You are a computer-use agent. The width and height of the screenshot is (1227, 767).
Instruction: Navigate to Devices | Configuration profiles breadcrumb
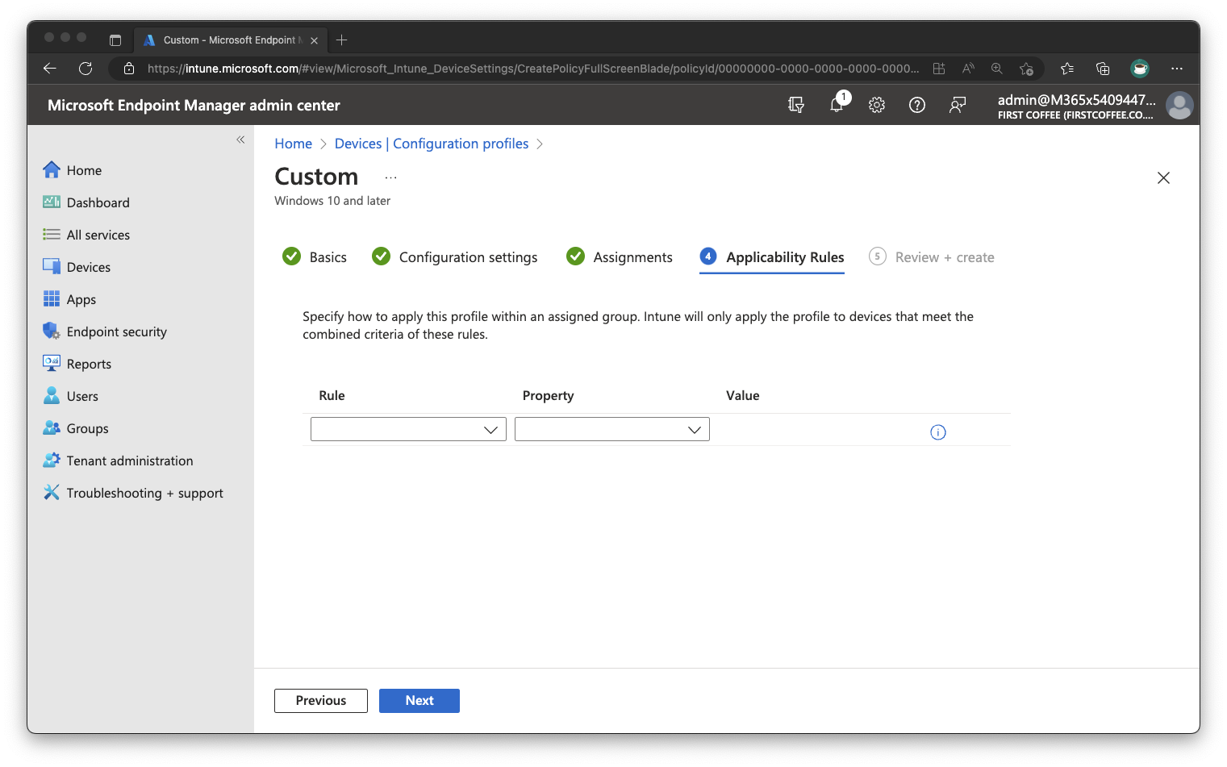(432, 143)
